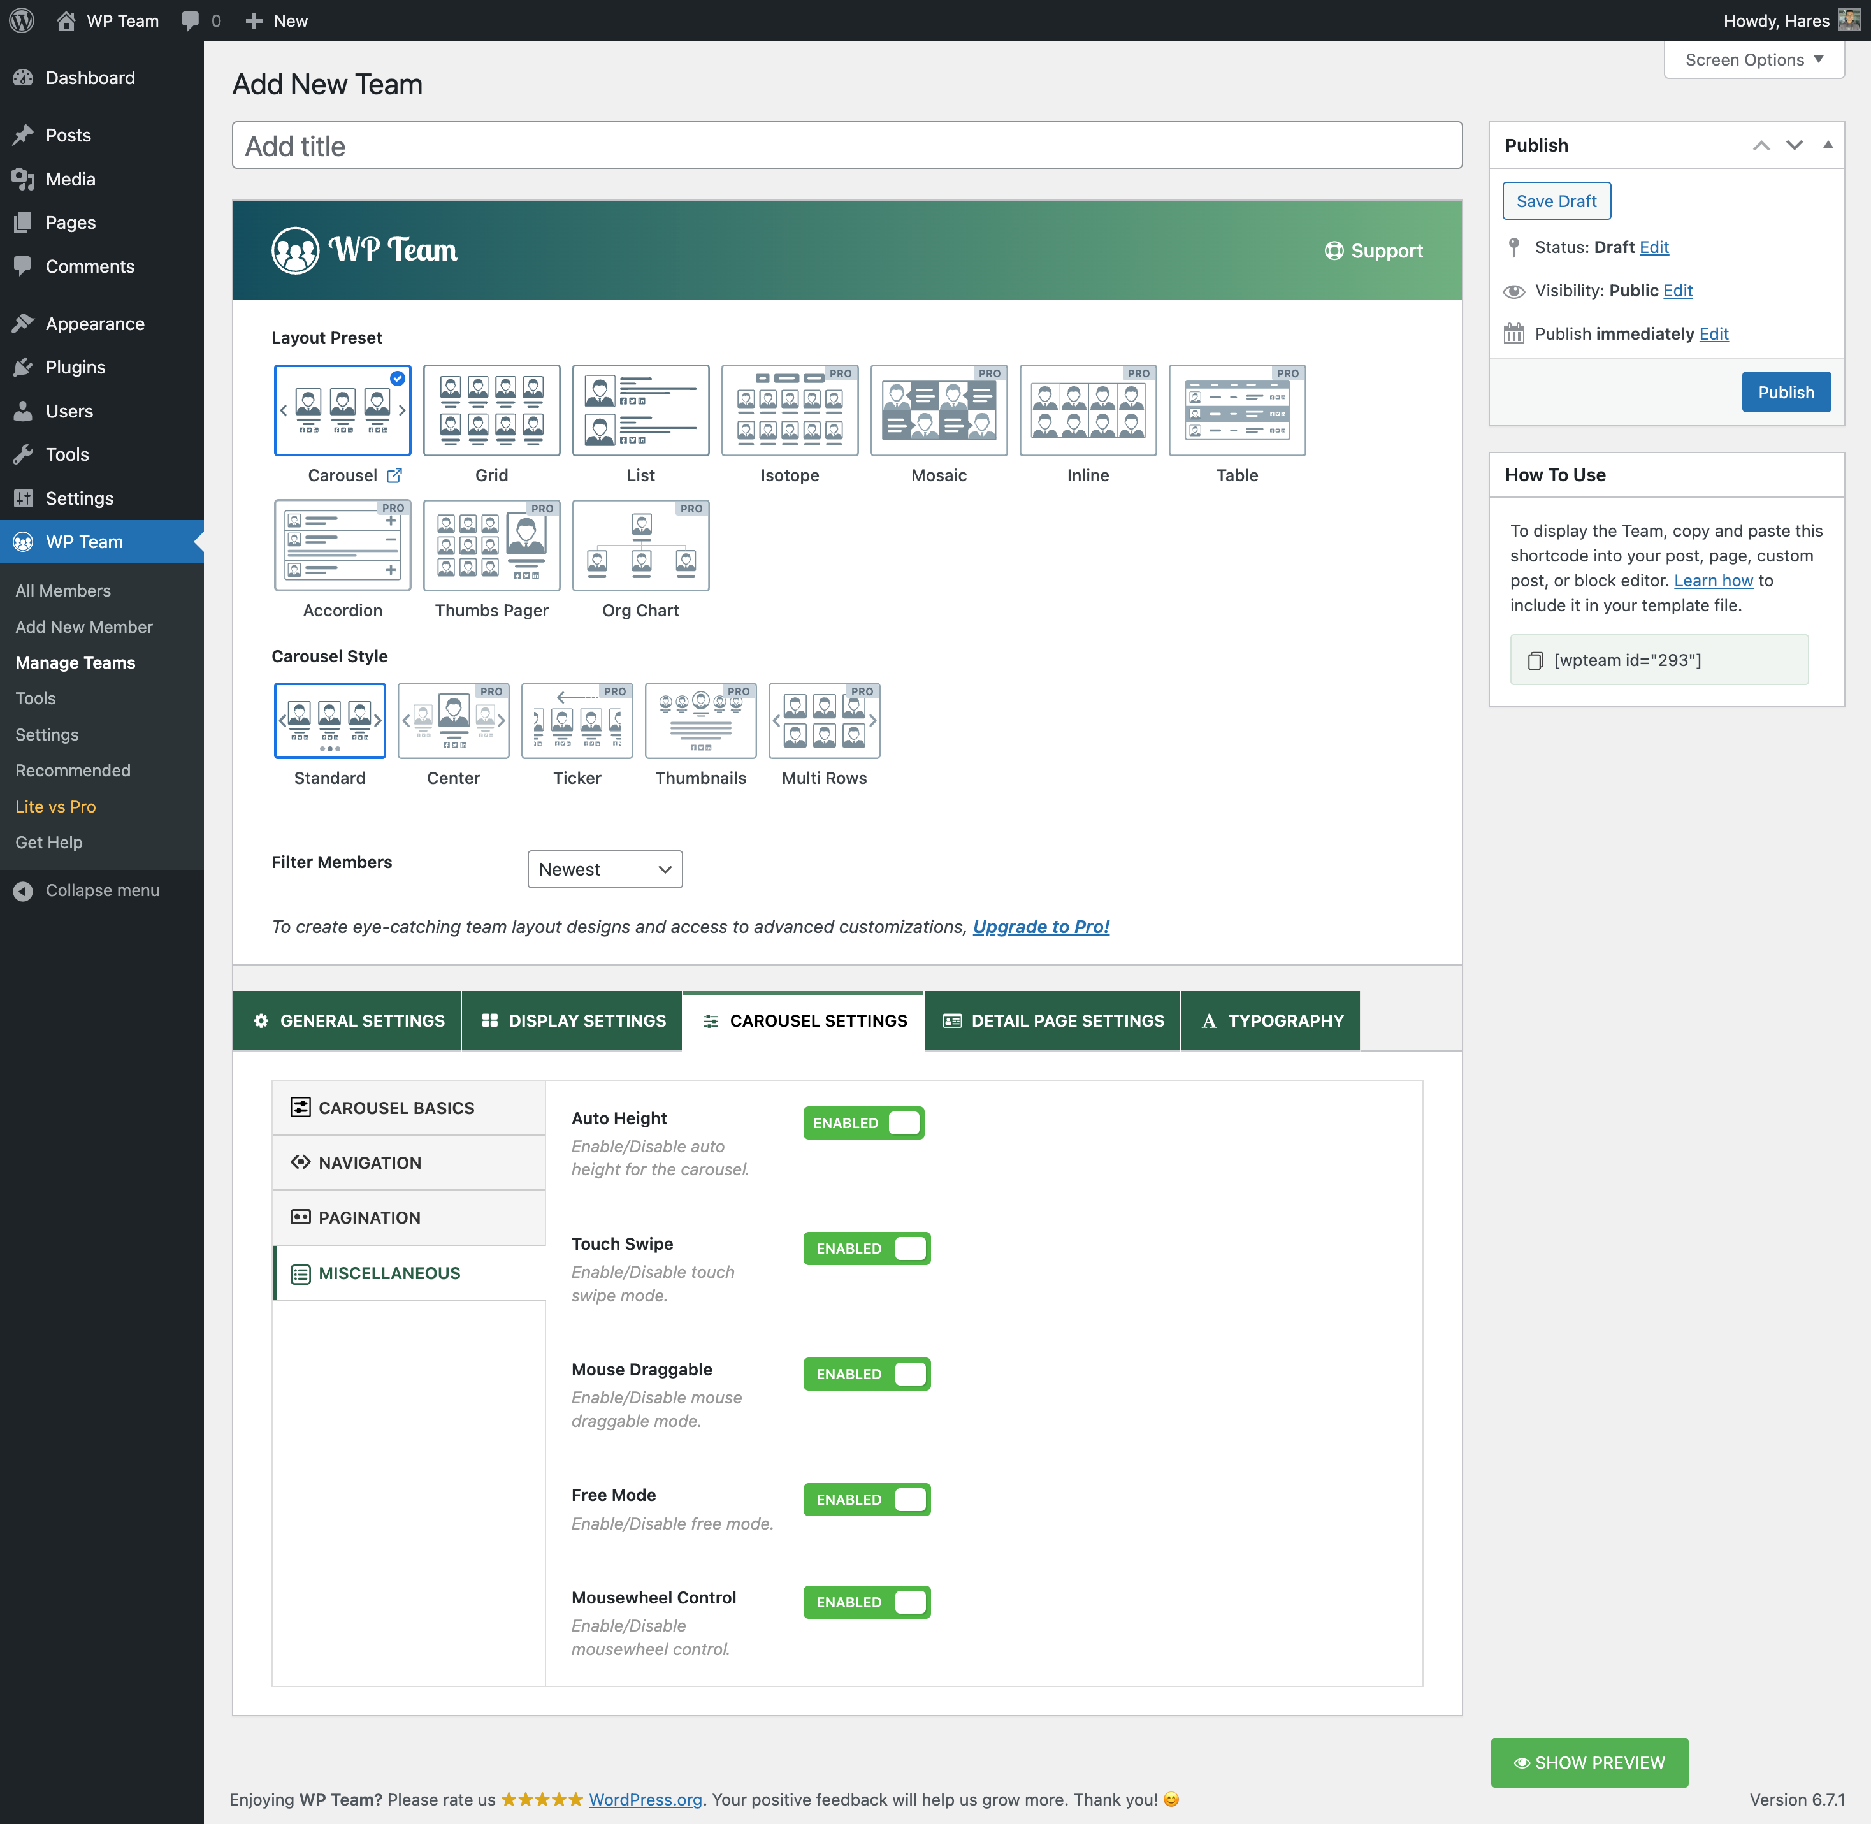This screenshot has height=1824, width=1871.
Task: Click the WordPress logo in admin bar
Action: [21, 20]
